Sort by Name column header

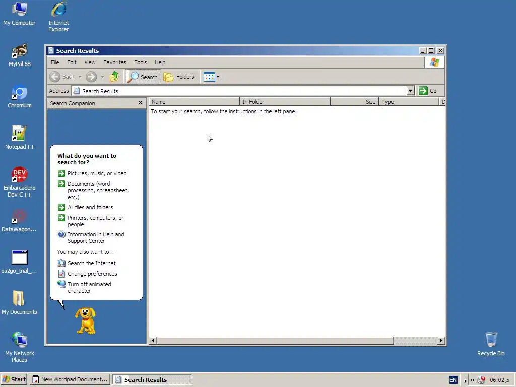194,102
